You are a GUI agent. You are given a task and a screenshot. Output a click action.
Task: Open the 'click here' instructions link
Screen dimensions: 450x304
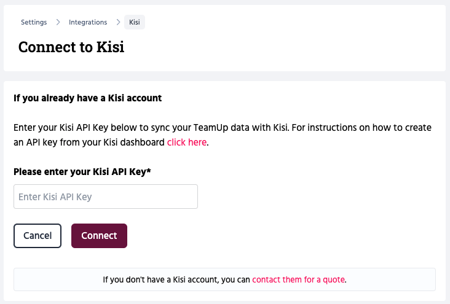tap(187, 142)
